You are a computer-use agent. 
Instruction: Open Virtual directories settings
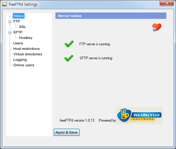click(28, 54)
